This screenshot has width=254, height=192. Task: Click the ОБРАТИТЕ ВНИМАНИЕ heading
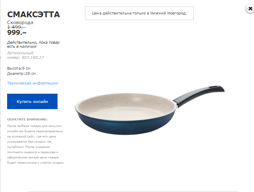tap(27, 119)
